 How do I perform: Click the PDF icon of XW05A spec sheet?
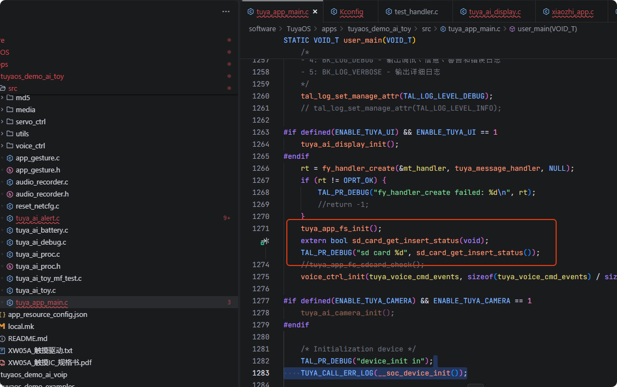(x=3, y=362)
